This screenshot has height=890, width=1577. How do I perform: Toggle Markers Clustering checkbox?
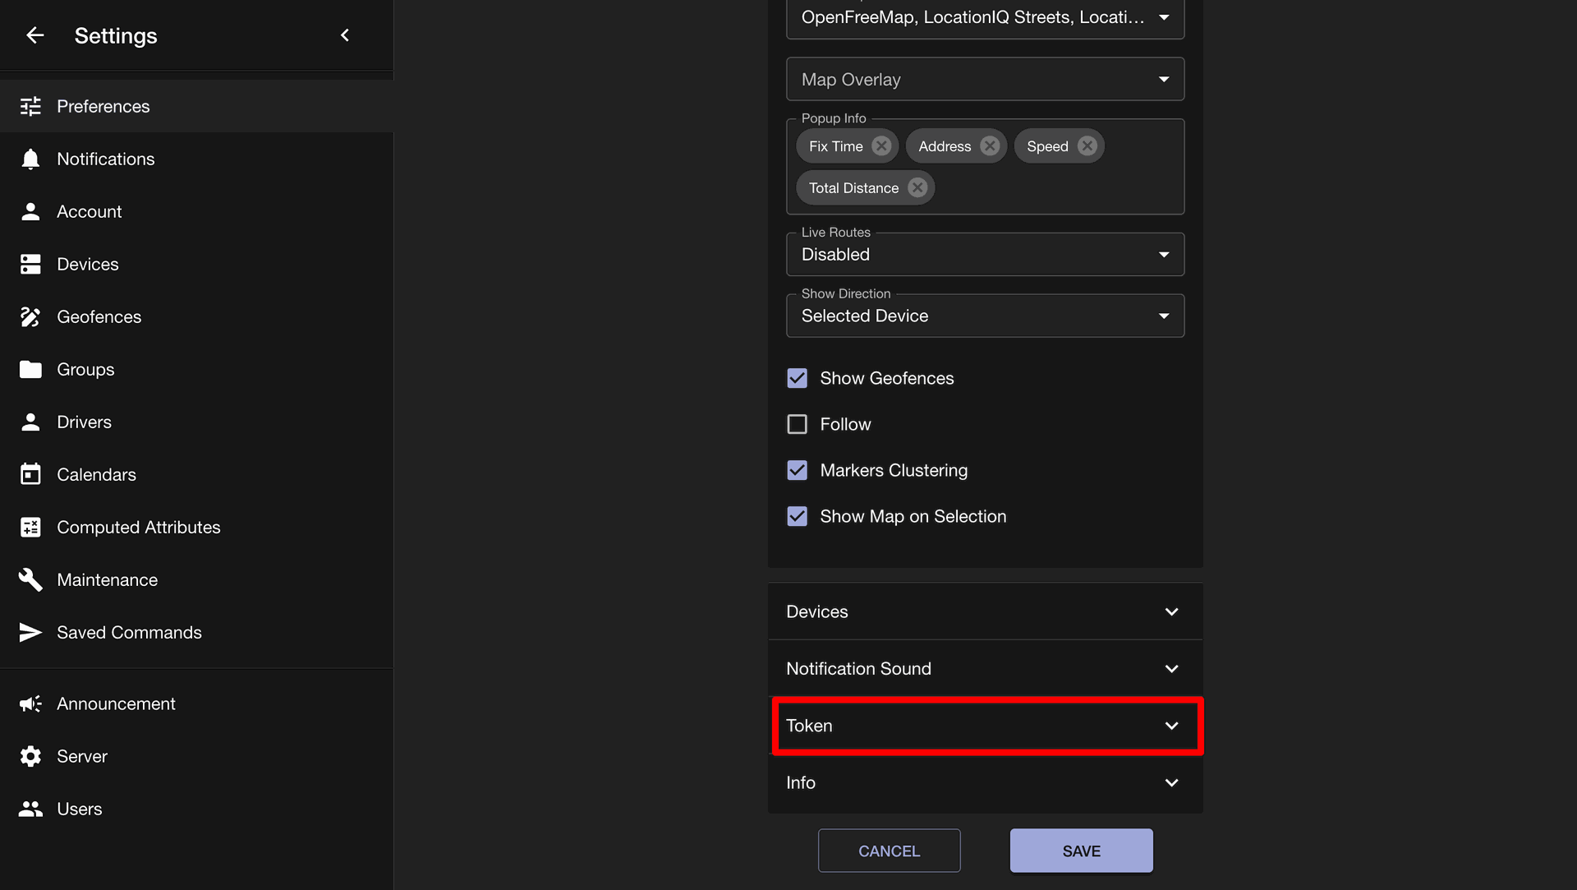pyautogui.click(x=797, y=470)
